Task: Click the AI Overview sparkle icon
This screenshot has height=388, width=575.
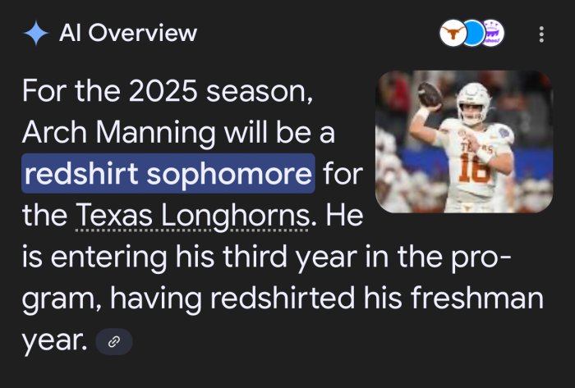Action: 35,34
